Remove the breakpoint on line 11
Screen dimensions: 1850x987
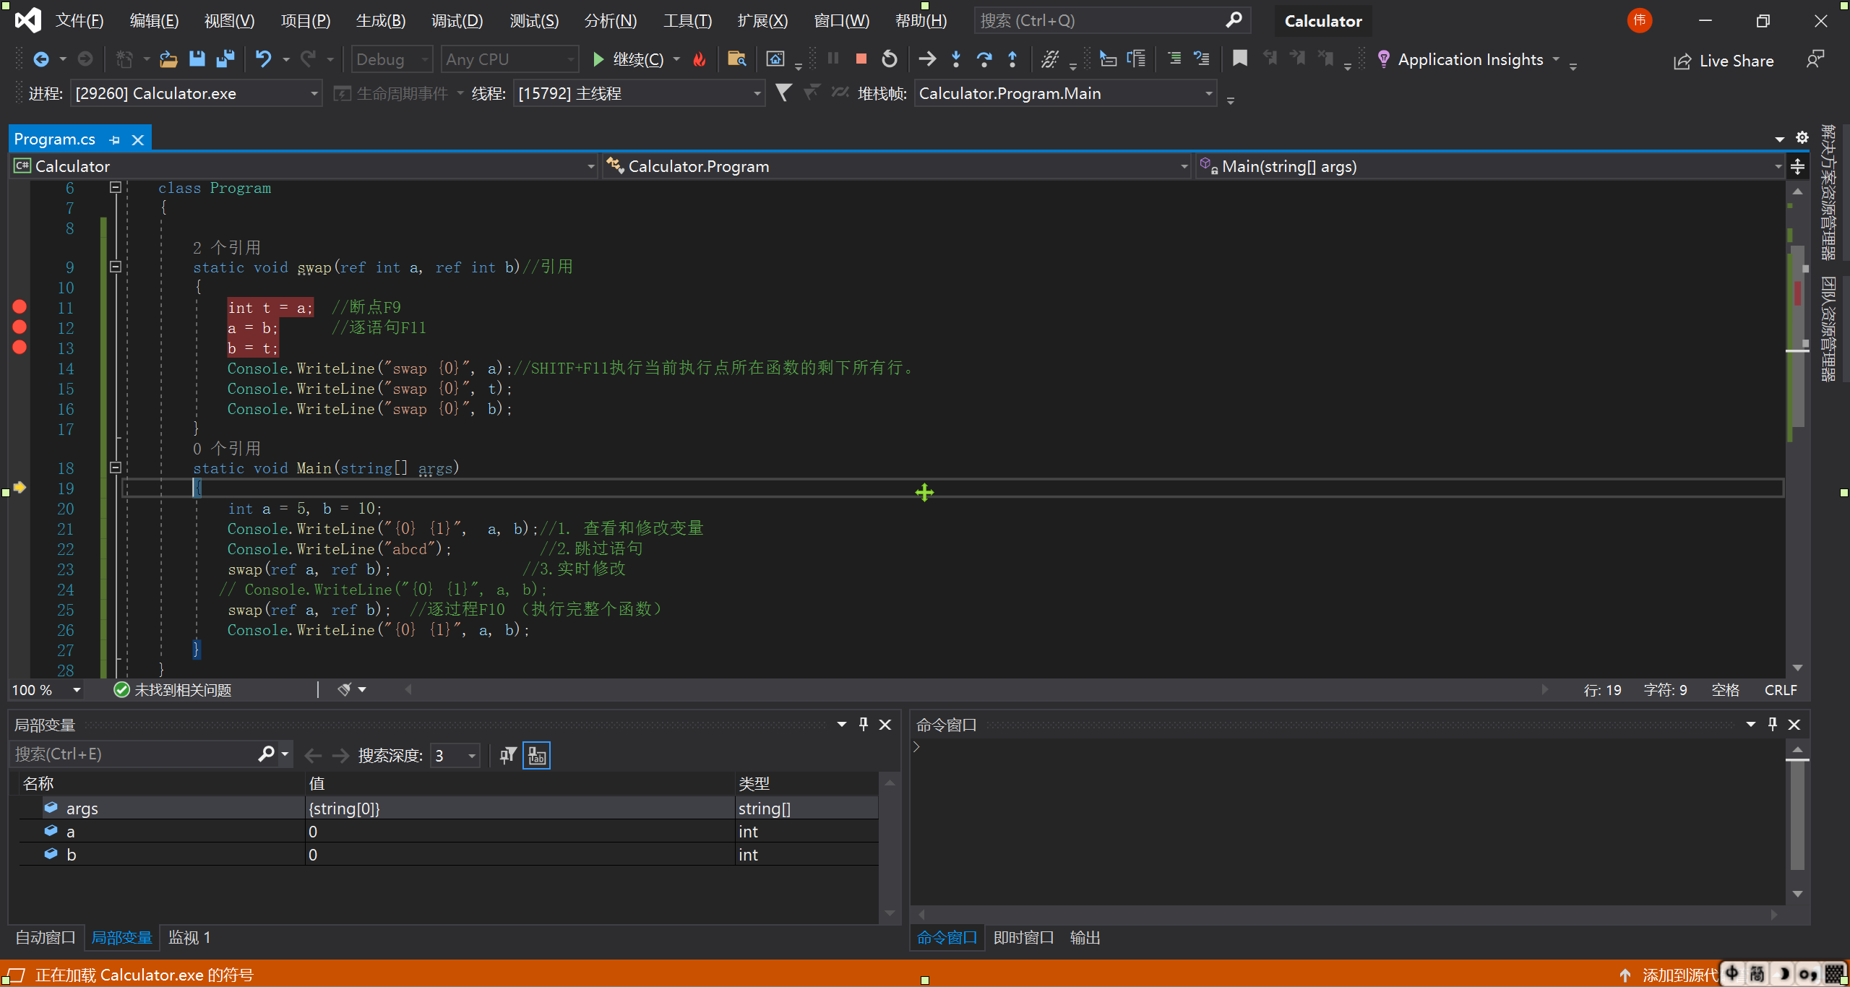(x=20, y=307)
